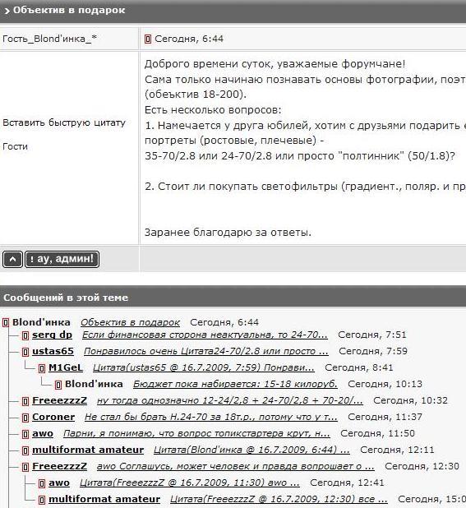Report post via '! ау, админ!' button
Screen dimensions: 466x508
click(x=62, y=259)
